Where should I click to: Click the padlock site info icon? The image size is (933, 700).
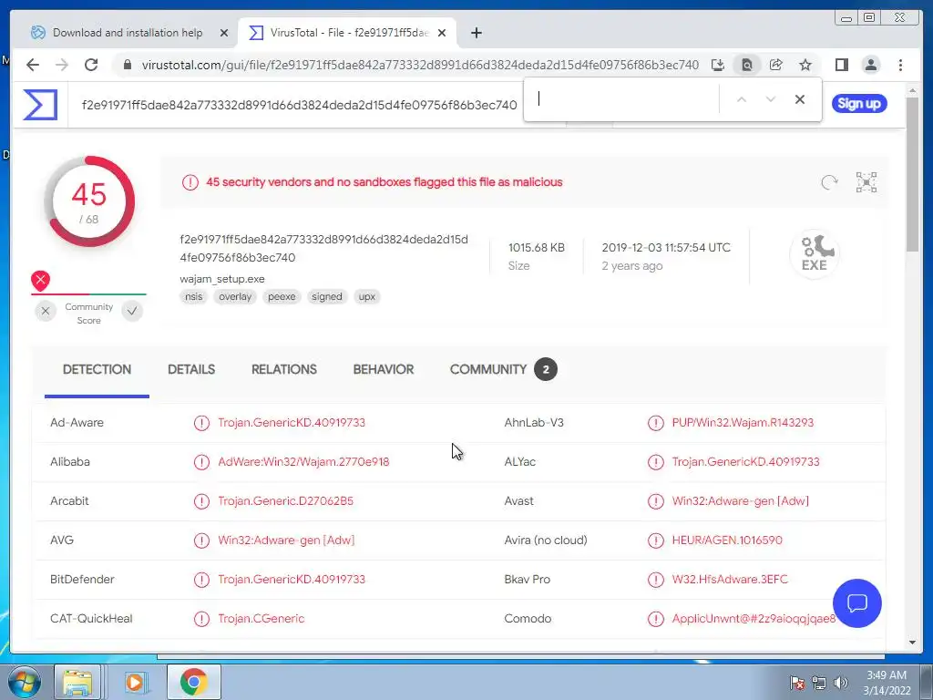click(x=127, y=65)
